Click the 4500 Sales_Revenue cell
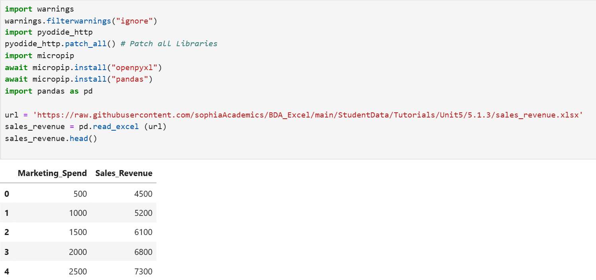596x280 pixels. pyautogui.click(x=143, y=194)
